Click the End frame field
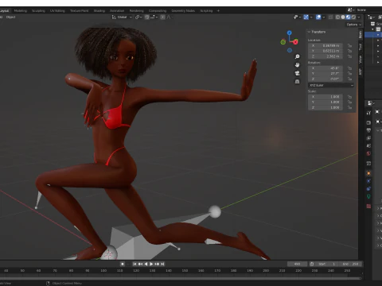This screenshot has height=286, width=382. [x=351, y=264]
